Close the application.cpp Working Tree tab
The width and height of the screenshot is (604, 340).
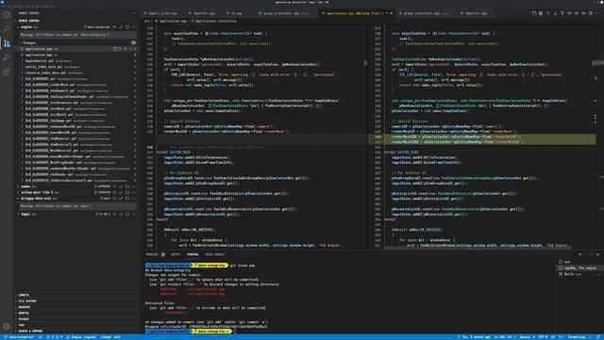(x=392, y=13)
